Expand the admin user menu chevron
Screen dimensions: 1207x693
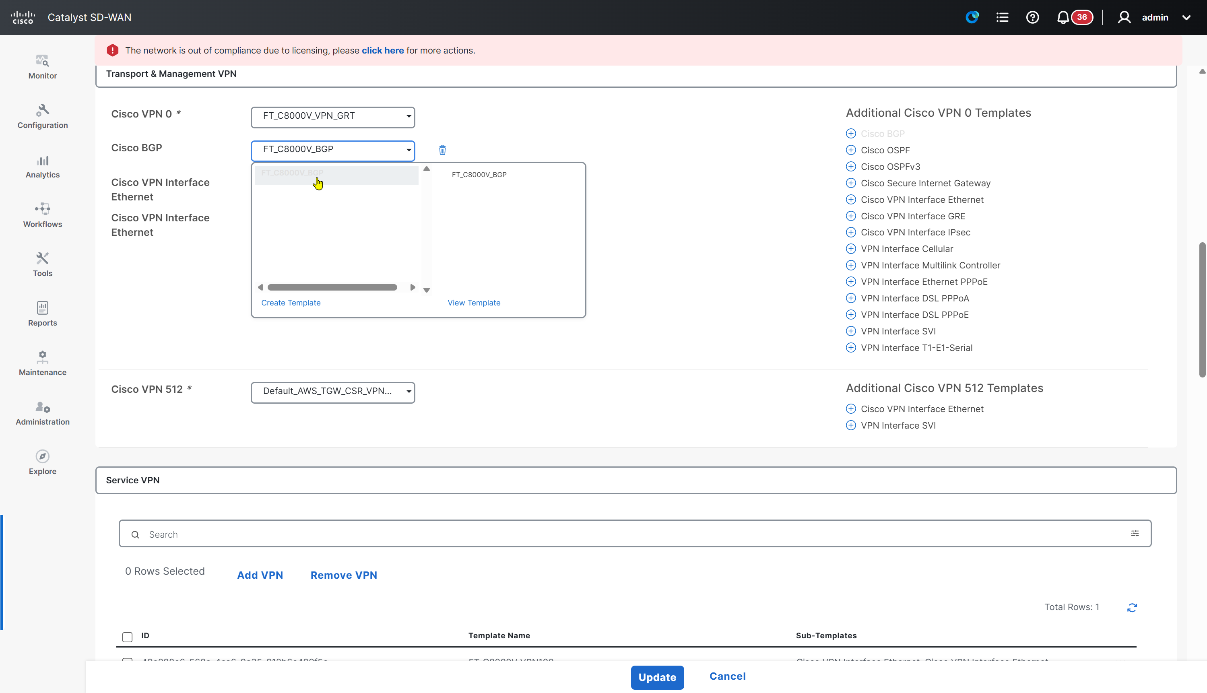[x=1186, y=18]
